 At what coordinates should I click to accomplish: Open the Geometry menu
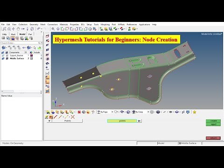click(x=34, y=24)
